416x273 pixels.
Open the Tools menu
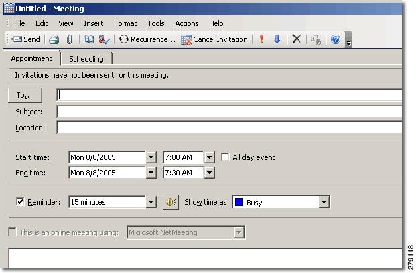156,23
